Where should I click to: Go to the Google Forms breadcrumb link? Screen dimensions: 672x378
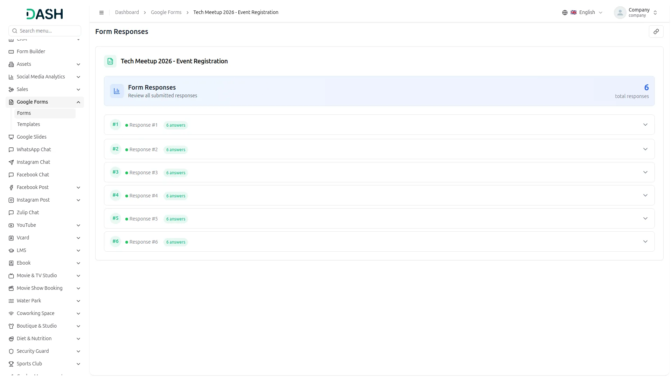166,13
